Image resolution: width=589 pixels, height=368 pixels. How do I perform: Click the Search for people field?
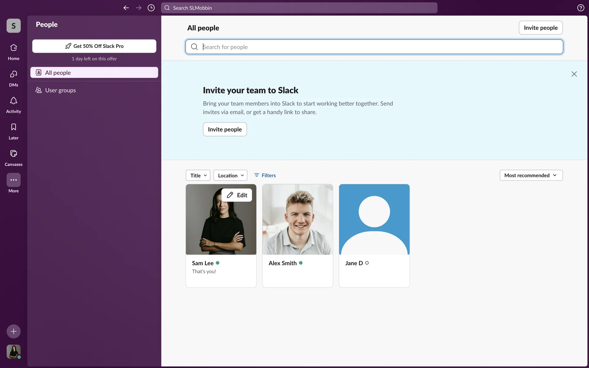pyautogui.click(x=374, y=47)
